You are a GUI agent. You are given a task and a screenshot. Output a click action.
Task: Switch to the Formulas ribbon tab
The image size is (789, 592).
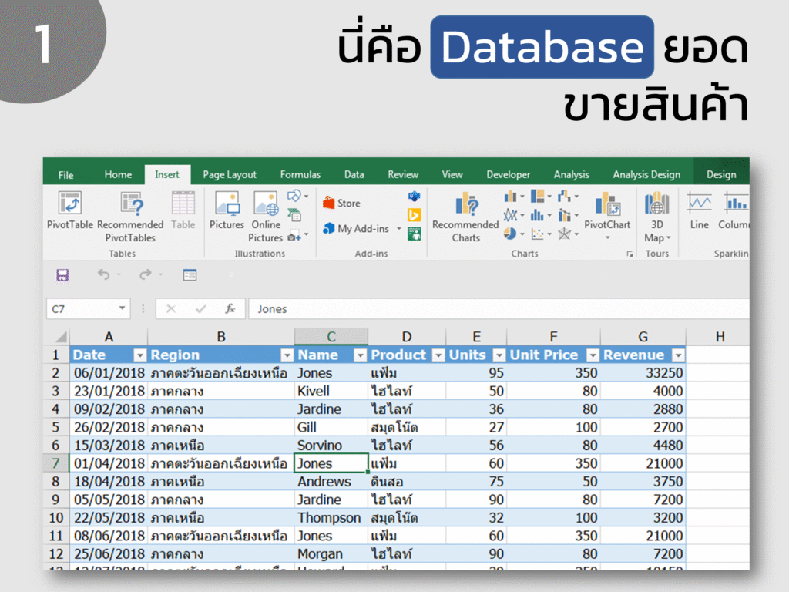click(x=300, y=174)
